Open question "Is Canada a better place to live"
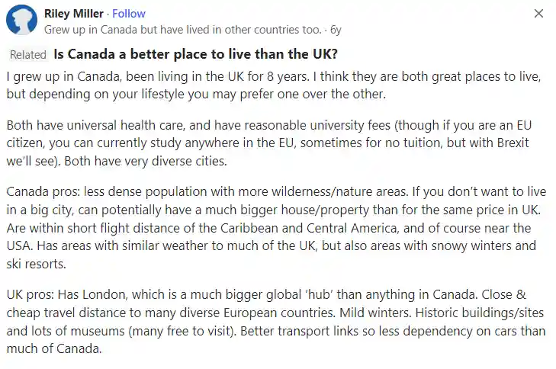This screenshot has height=369, width=556. [x=195, y=54]
